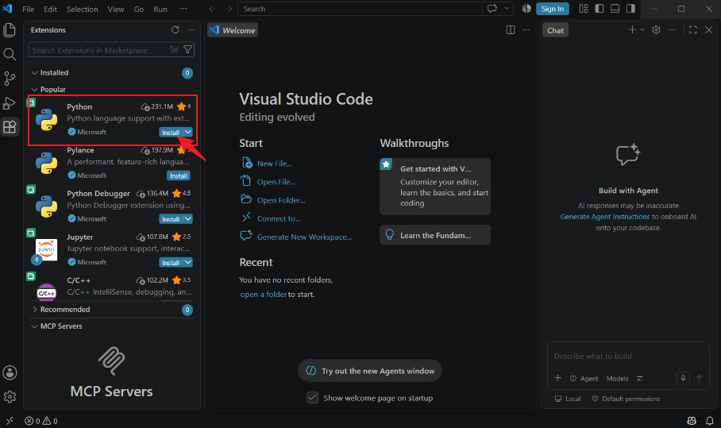Start voice chat with microphone icon

[x=683, y=378]
